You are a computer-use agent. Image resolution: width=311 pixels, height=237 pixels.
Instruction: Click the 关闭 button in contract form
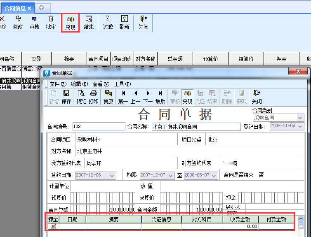pos(257,97)
